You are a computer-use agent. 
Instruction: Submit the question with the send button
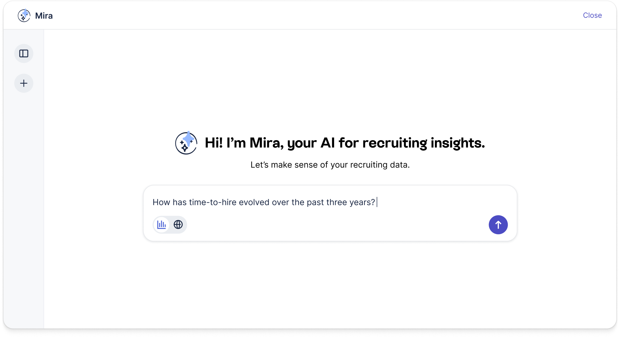coord(498,225)
